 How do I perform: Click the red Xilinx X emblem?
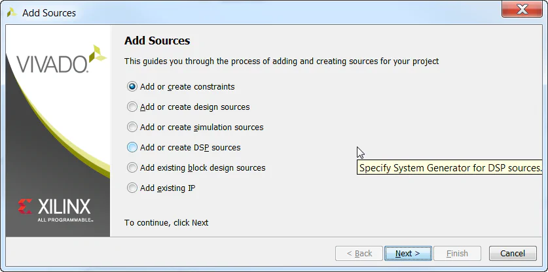[x=26, y=207]
